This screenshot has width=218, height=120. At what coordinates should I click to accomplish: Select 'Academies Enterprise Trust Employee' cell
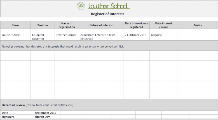pyautogui.click(x=101, y=35)
